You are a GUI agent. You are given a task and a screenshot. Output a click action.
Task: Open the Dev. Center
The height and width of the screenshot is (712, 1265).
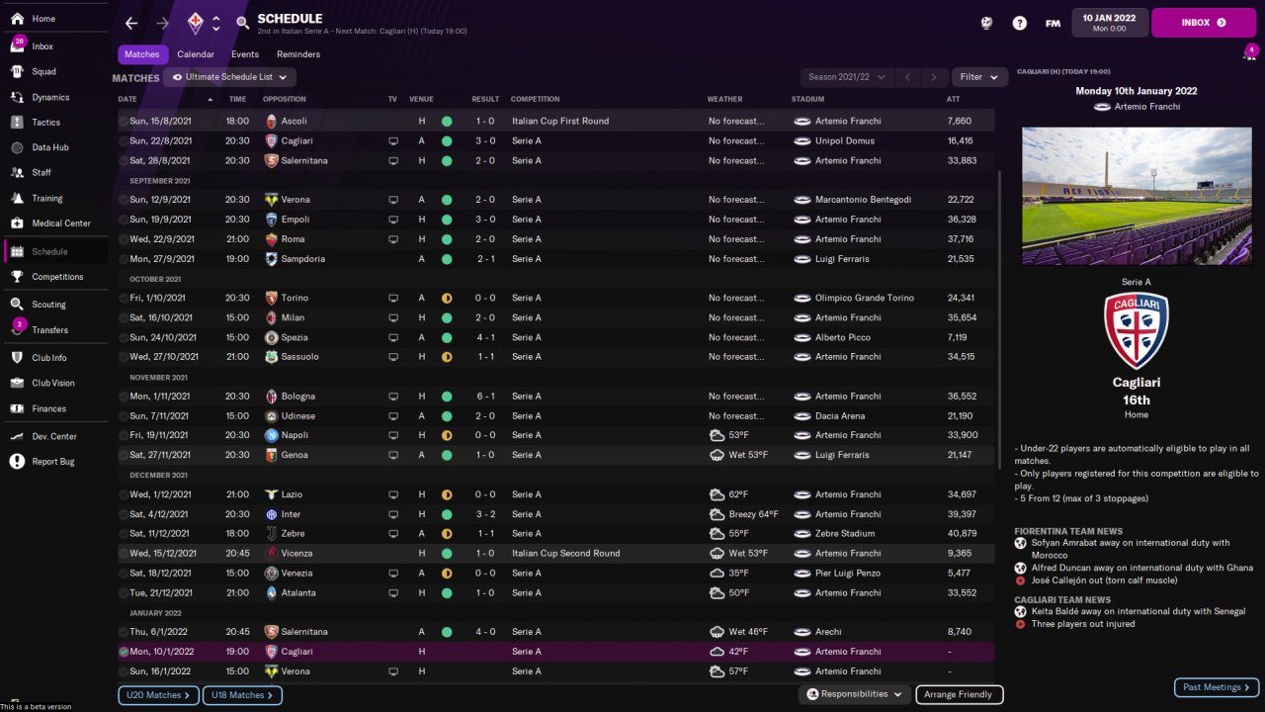click(x=54, y=437)
